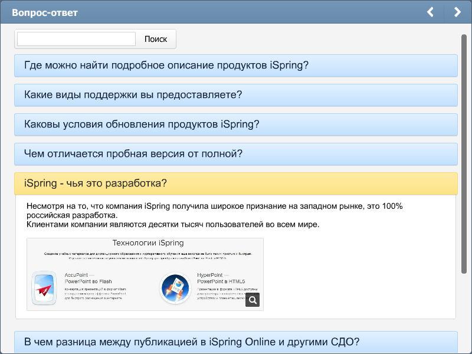Click the Вопрос-ответ header title
This screenshot has width=472, height=354.
click(x=45, y=12)
